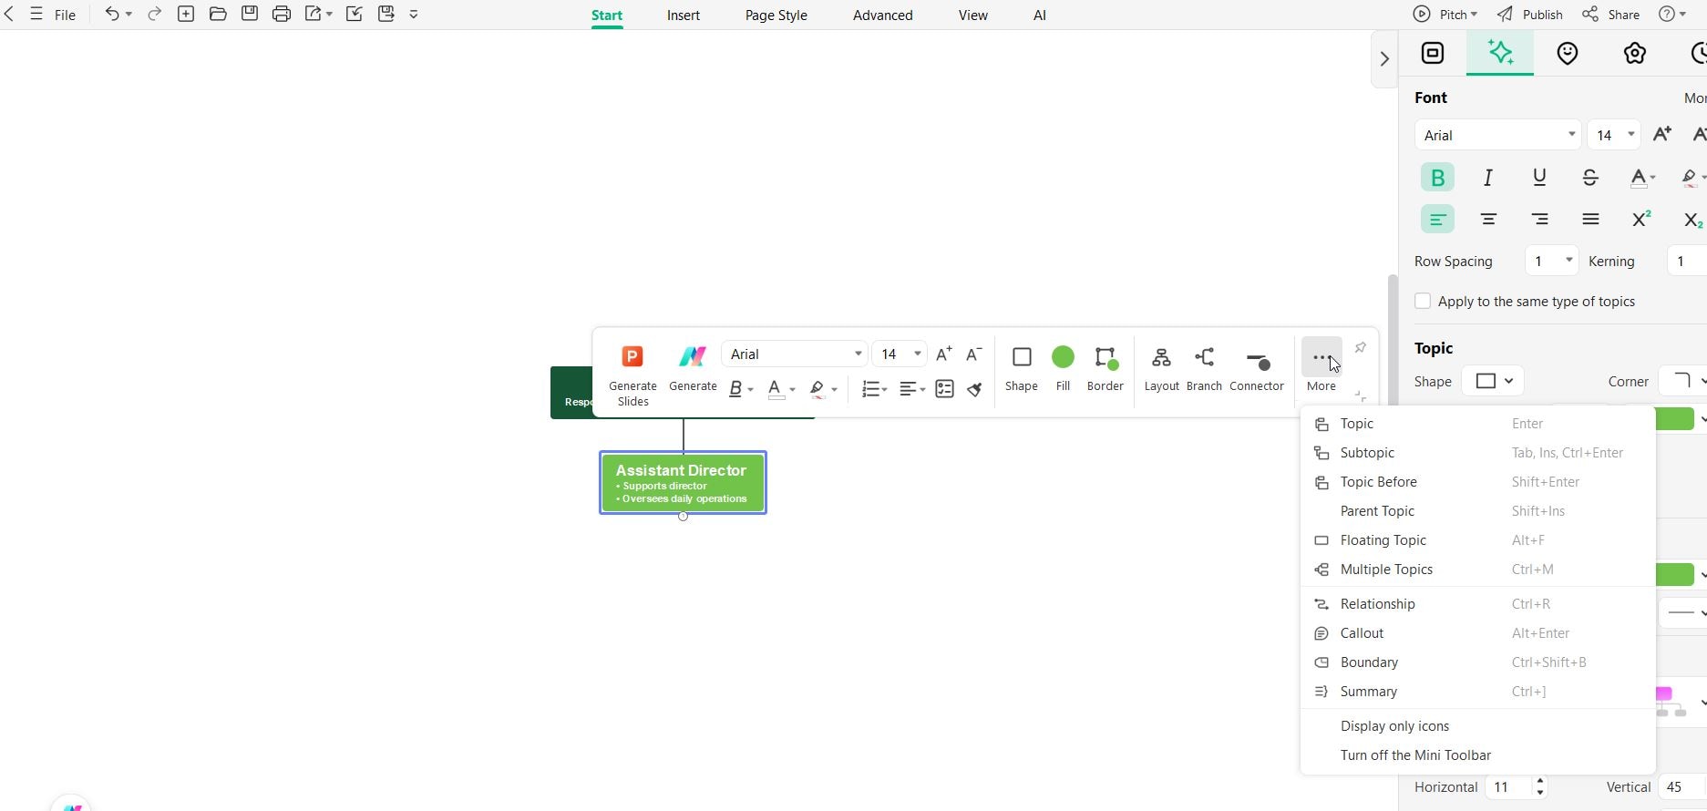Image resolution: width=1707 pixels, height=811 pixels.
Task: Switch to the Advanced tab
Action: pyautogui.click(x=883, y=15)
